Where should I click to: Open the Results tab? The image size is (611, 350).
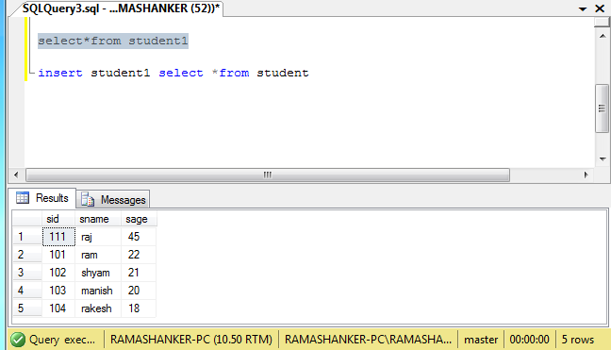42,198
